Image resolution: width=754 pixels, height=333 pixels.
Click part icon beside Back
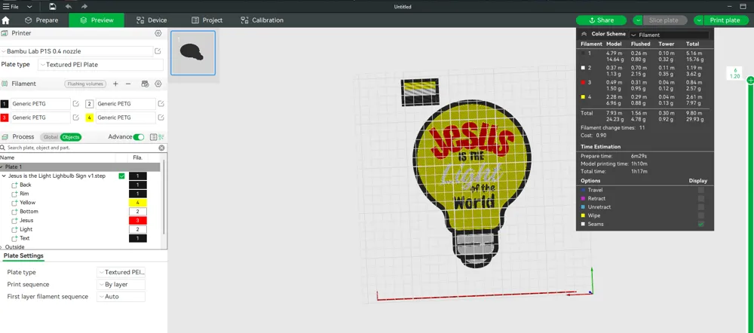tap(14, 185)
